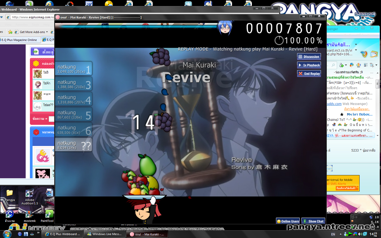Viewport: 381px width, 238px height.
Task: Expand the Messenger display name dropdown
Action: coord(356,44)
